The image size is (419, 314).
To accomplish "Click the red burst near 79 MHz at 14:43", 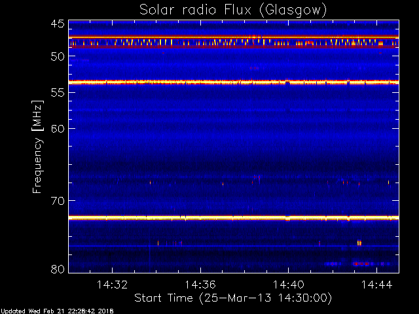I will (x=361, y=264).
